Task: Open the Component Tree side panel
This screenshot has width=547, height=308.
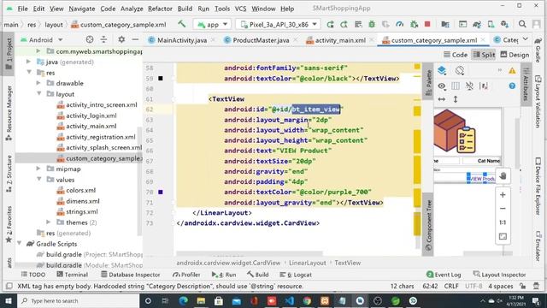Action: pyautogui.click(x=428, y=225)
